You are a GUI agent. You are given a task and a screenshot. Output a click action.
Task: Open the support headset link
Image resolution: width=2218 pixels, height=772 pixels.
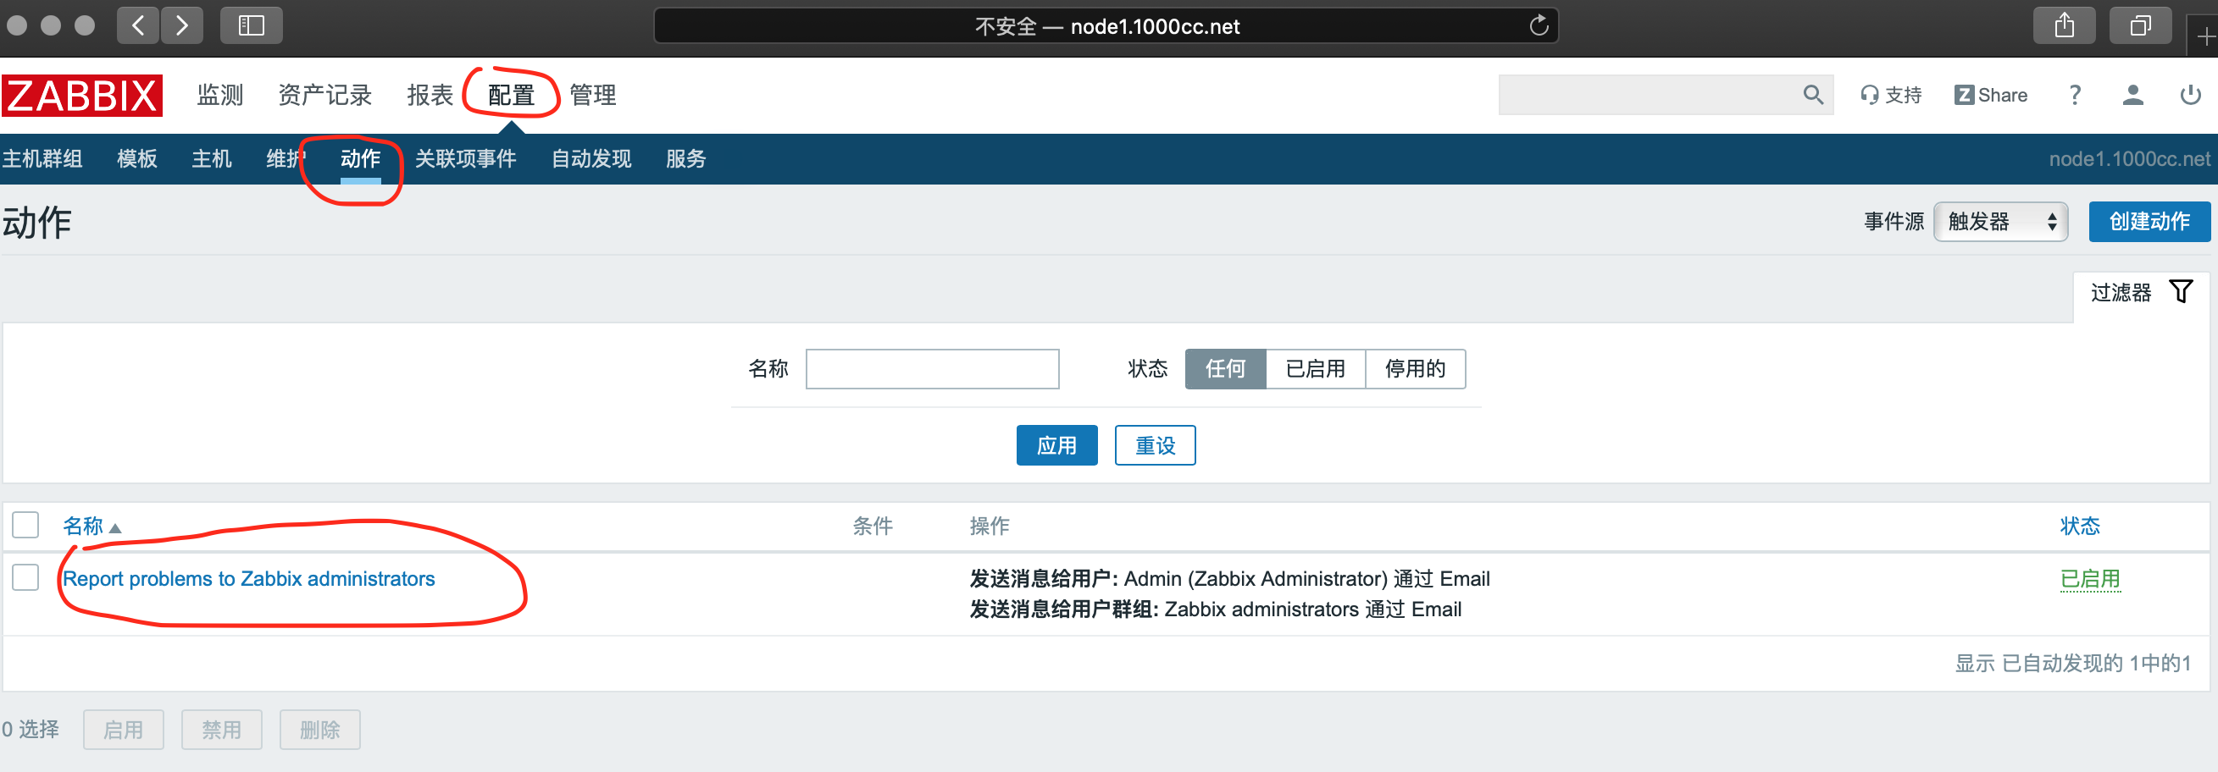click(1891, 96)
